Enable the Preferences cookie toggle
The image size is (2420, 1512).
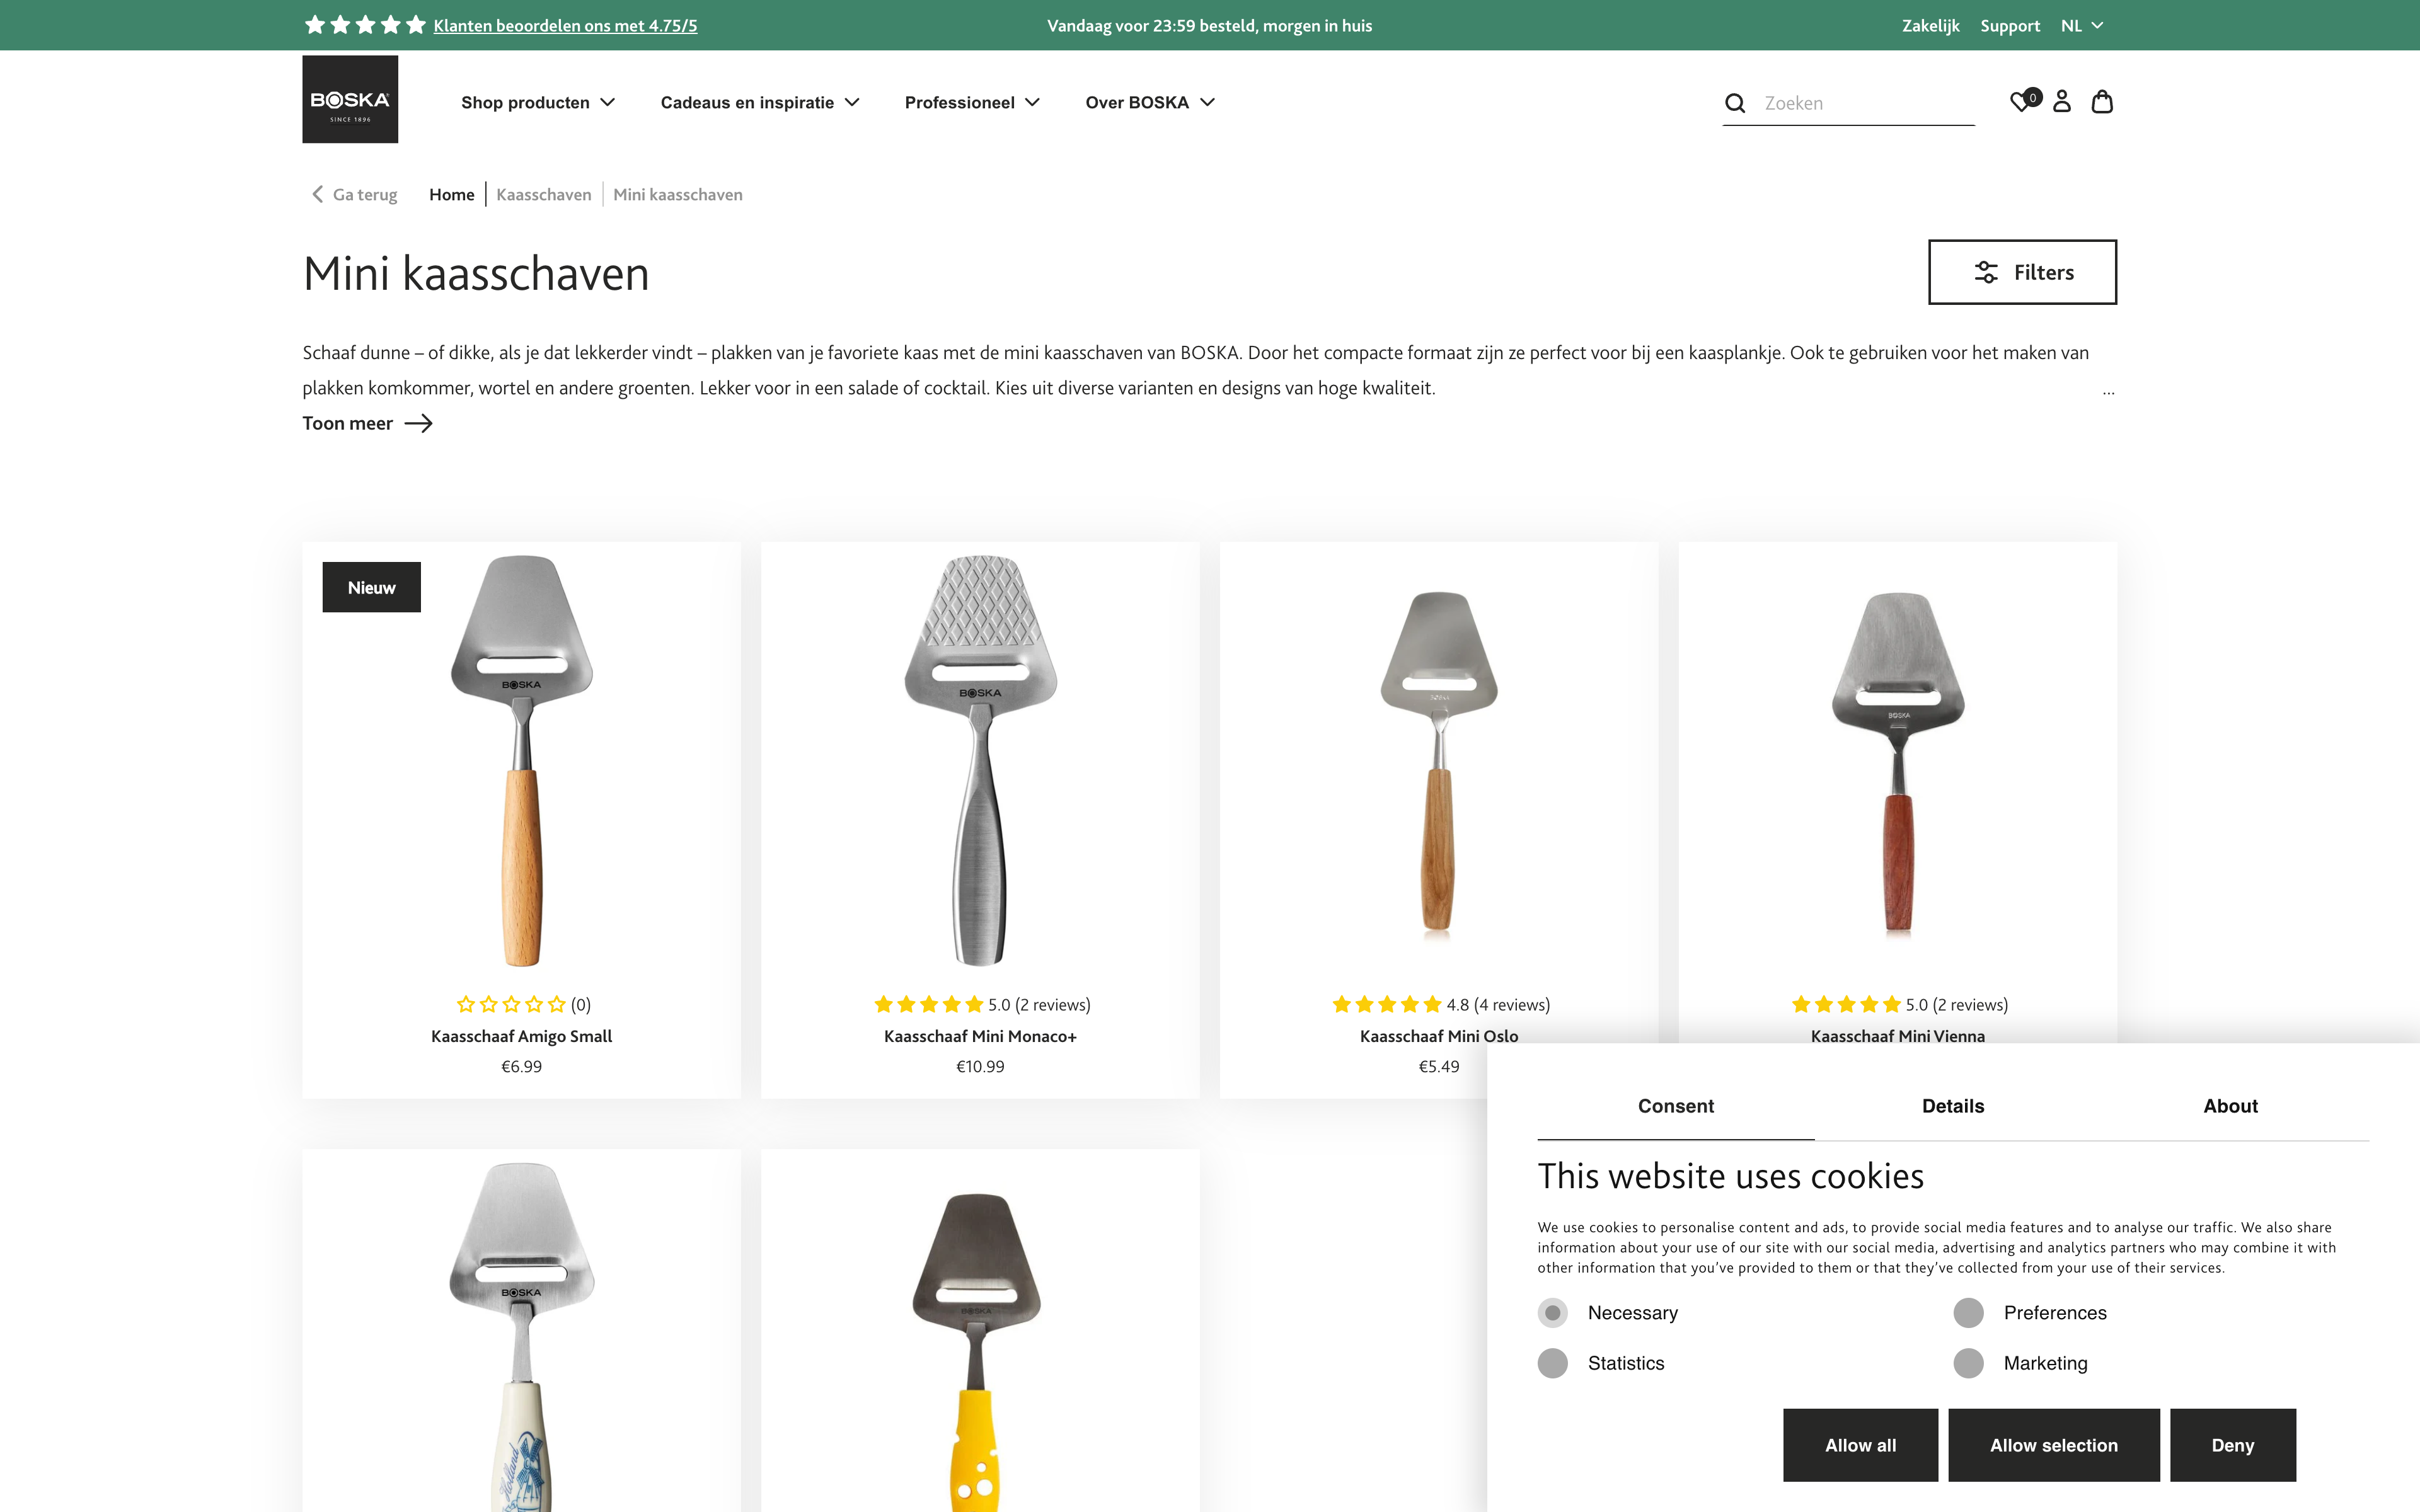[1969, 1312]
